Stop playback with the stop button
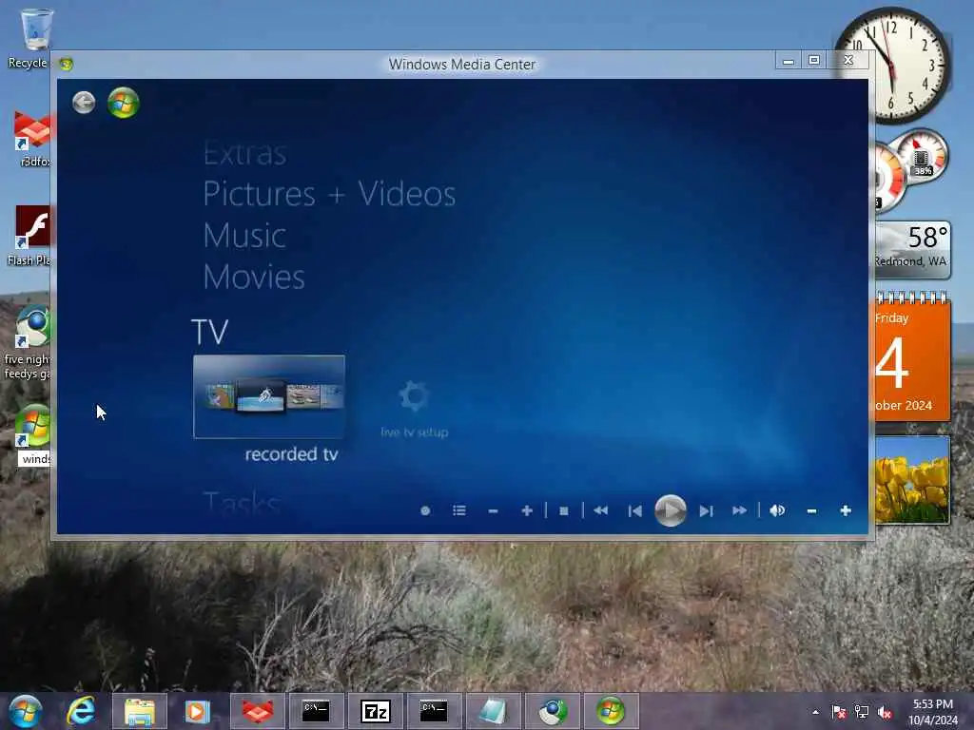Screen dimensions: 974x730 click(x=563, y=510)
